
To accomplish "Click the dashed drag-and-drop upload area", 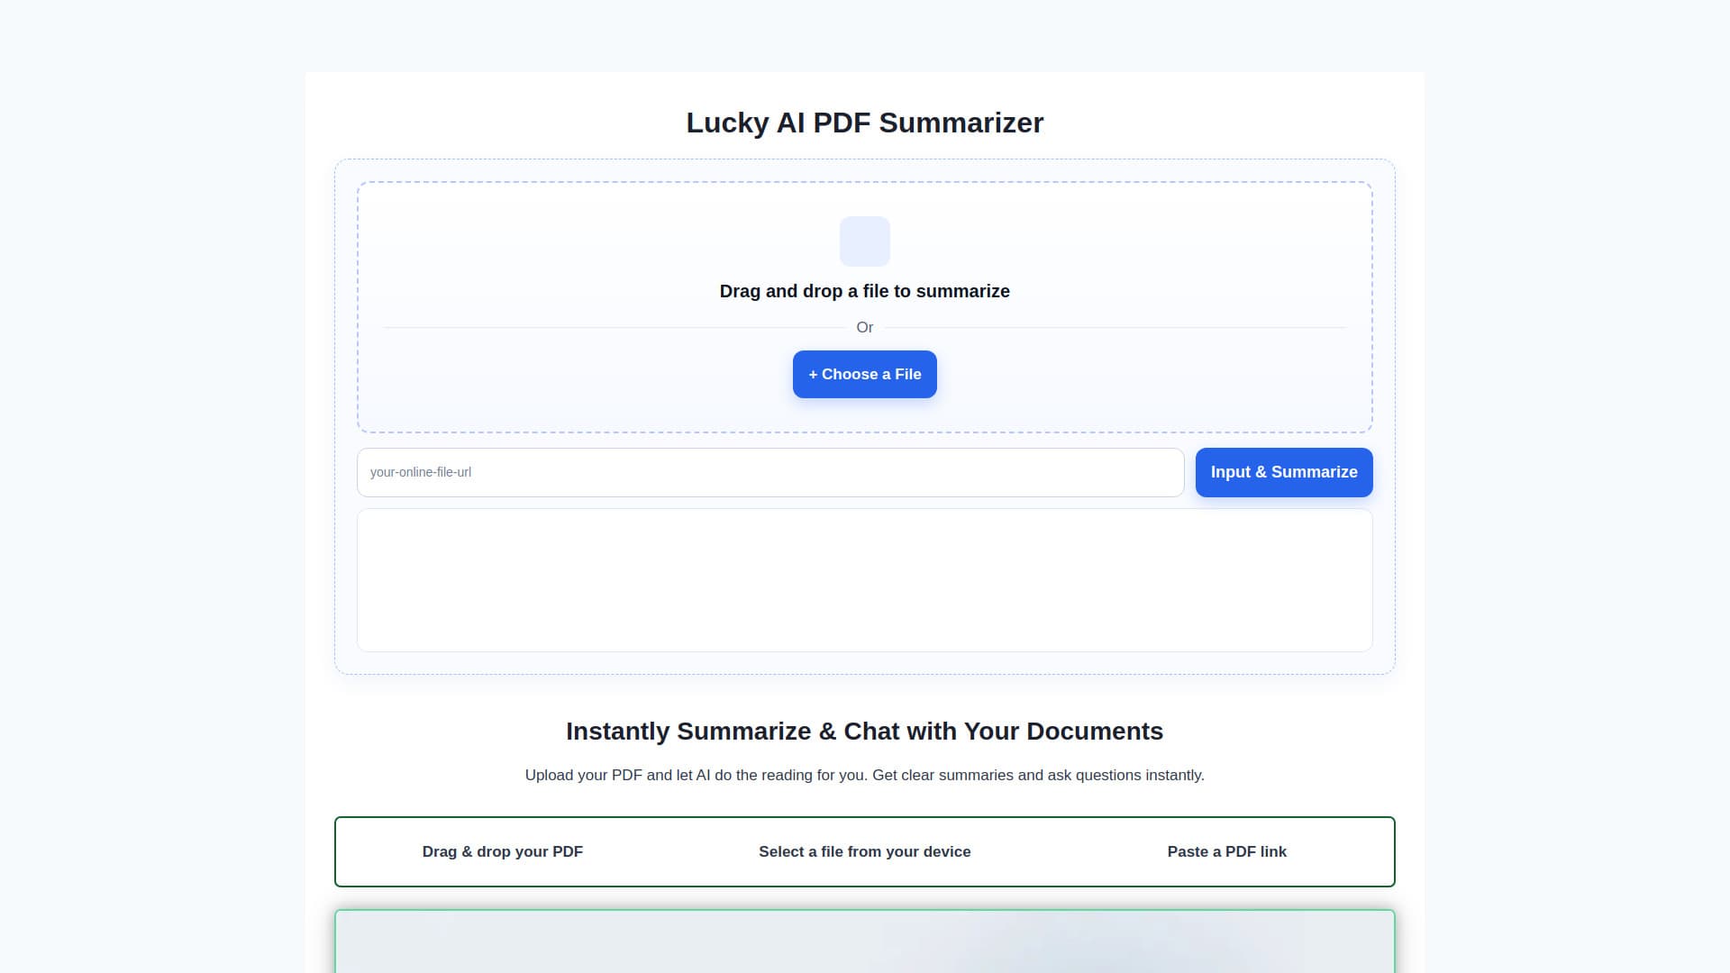I will (x=864, y=306).
